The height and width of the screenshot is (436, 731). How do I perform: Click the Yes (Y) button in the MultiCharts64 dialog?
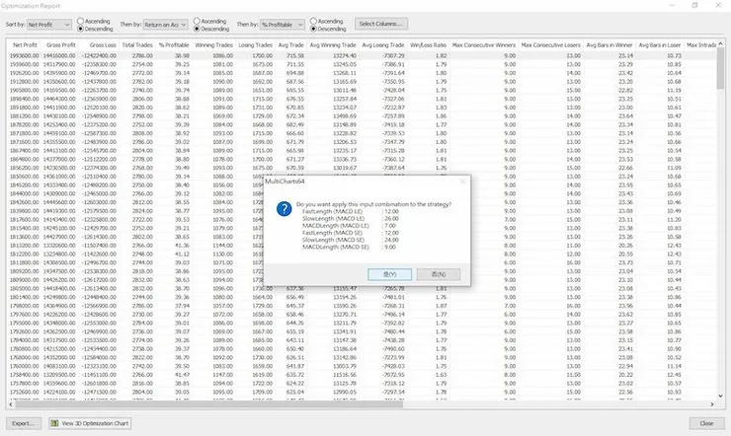(x=389, y=274)
